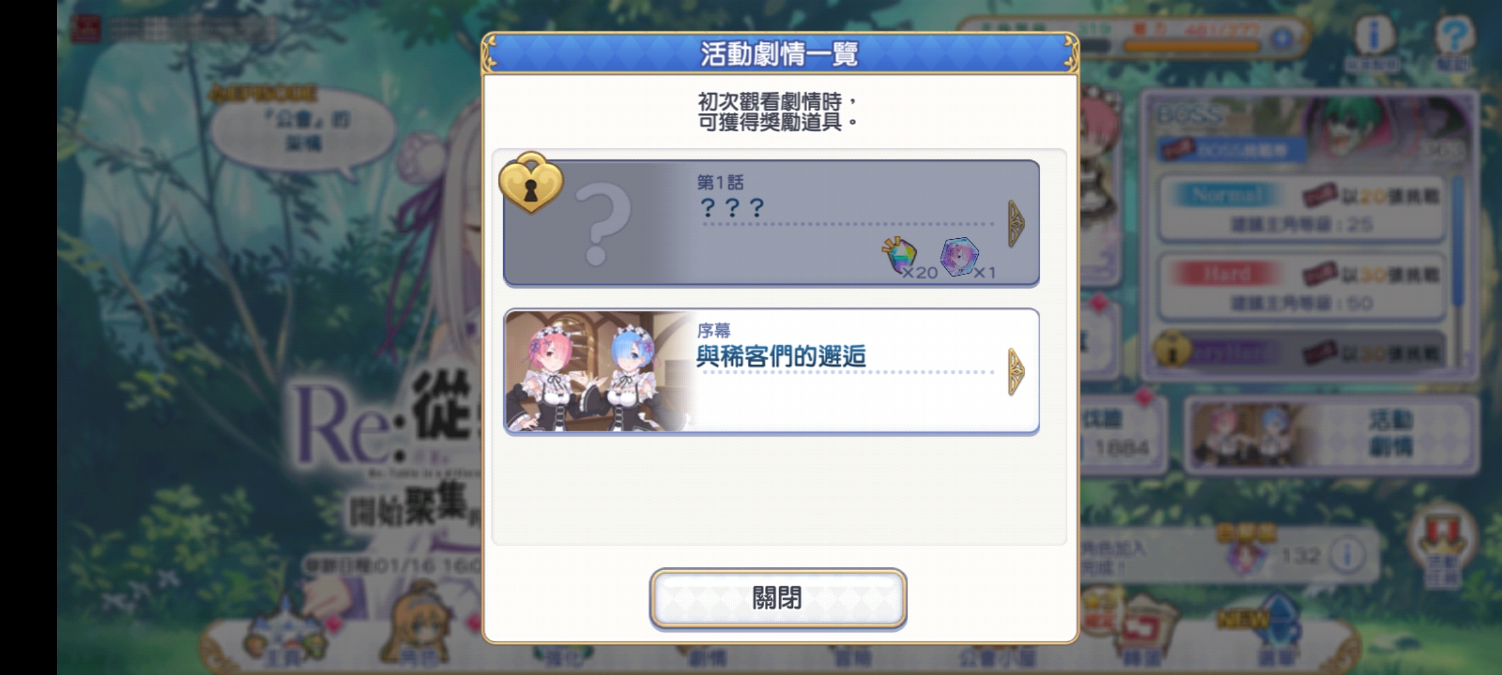Expand locked episode 第1話 arrow
This screenshot has width=1502, height=675.
click(x=1016, y=224)
